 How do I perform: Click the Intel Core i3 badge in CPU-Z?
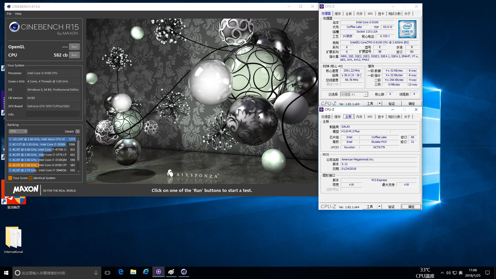(407, 29)
